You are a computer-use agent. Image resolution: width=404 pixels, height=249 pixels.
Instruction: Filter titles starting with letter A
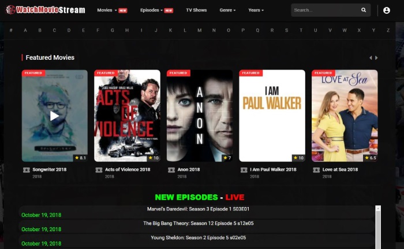click(25, 30)
